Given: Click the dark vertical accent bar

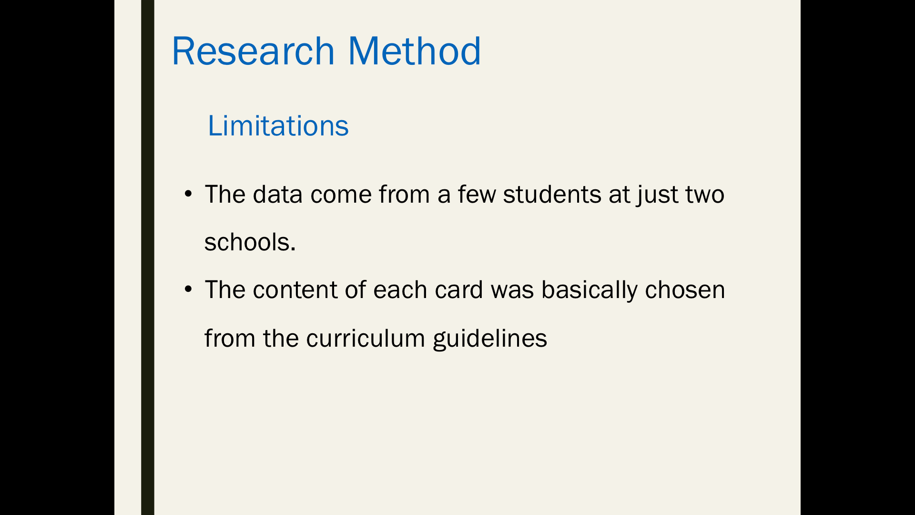Looking at the screenshot, I should 148,257.
